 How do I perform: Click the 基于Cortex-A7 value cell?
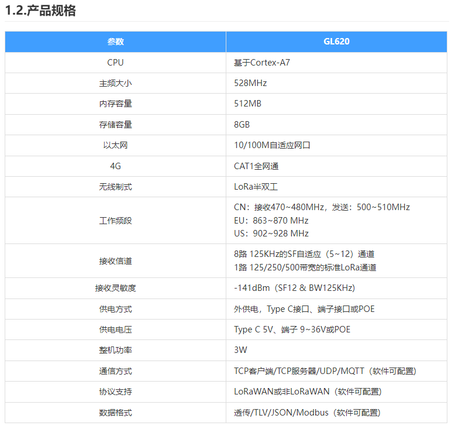coord(261,63)
